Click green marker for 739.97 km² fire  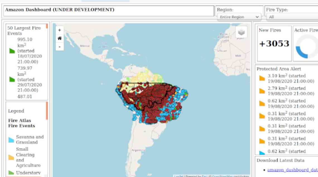[x=12, y=79]
